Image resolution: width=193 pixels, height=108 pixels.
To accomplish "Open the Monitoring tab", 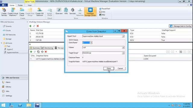I will tap(47, 48).
